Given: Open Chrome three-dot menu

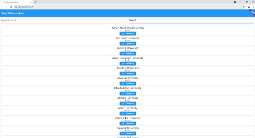Looking at the screenshot, I should tap(253, 7).
